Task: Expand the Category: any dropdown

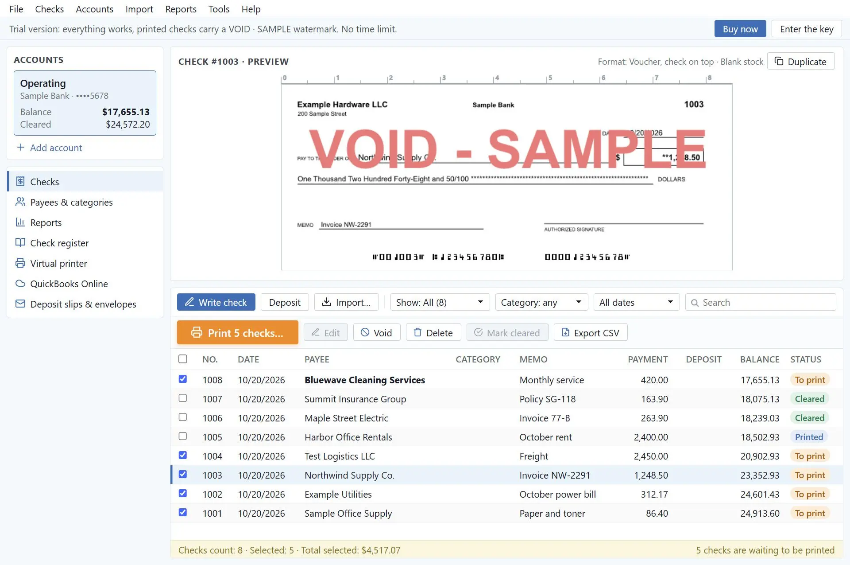Action: 541,302
